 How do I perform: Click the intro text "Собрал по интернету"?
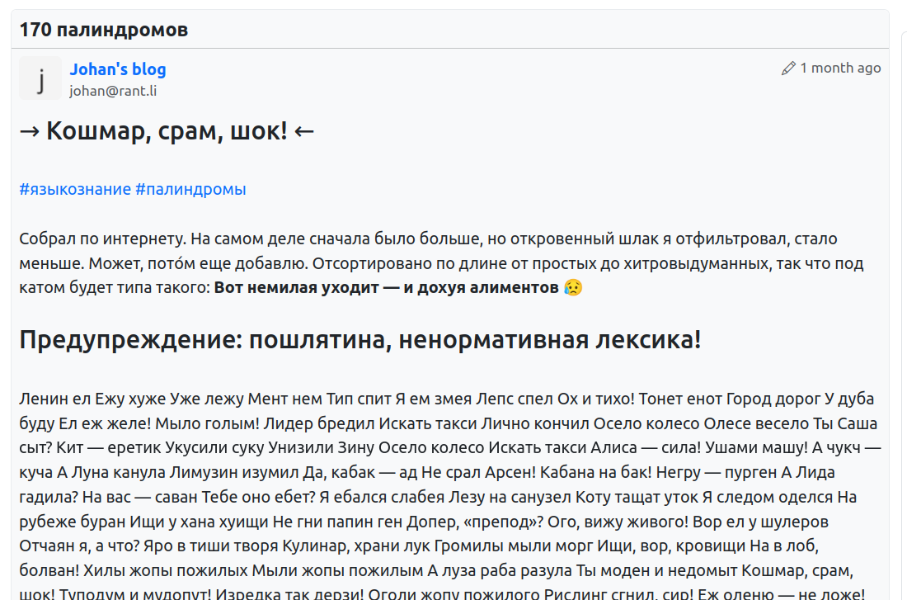click(101, 239)
